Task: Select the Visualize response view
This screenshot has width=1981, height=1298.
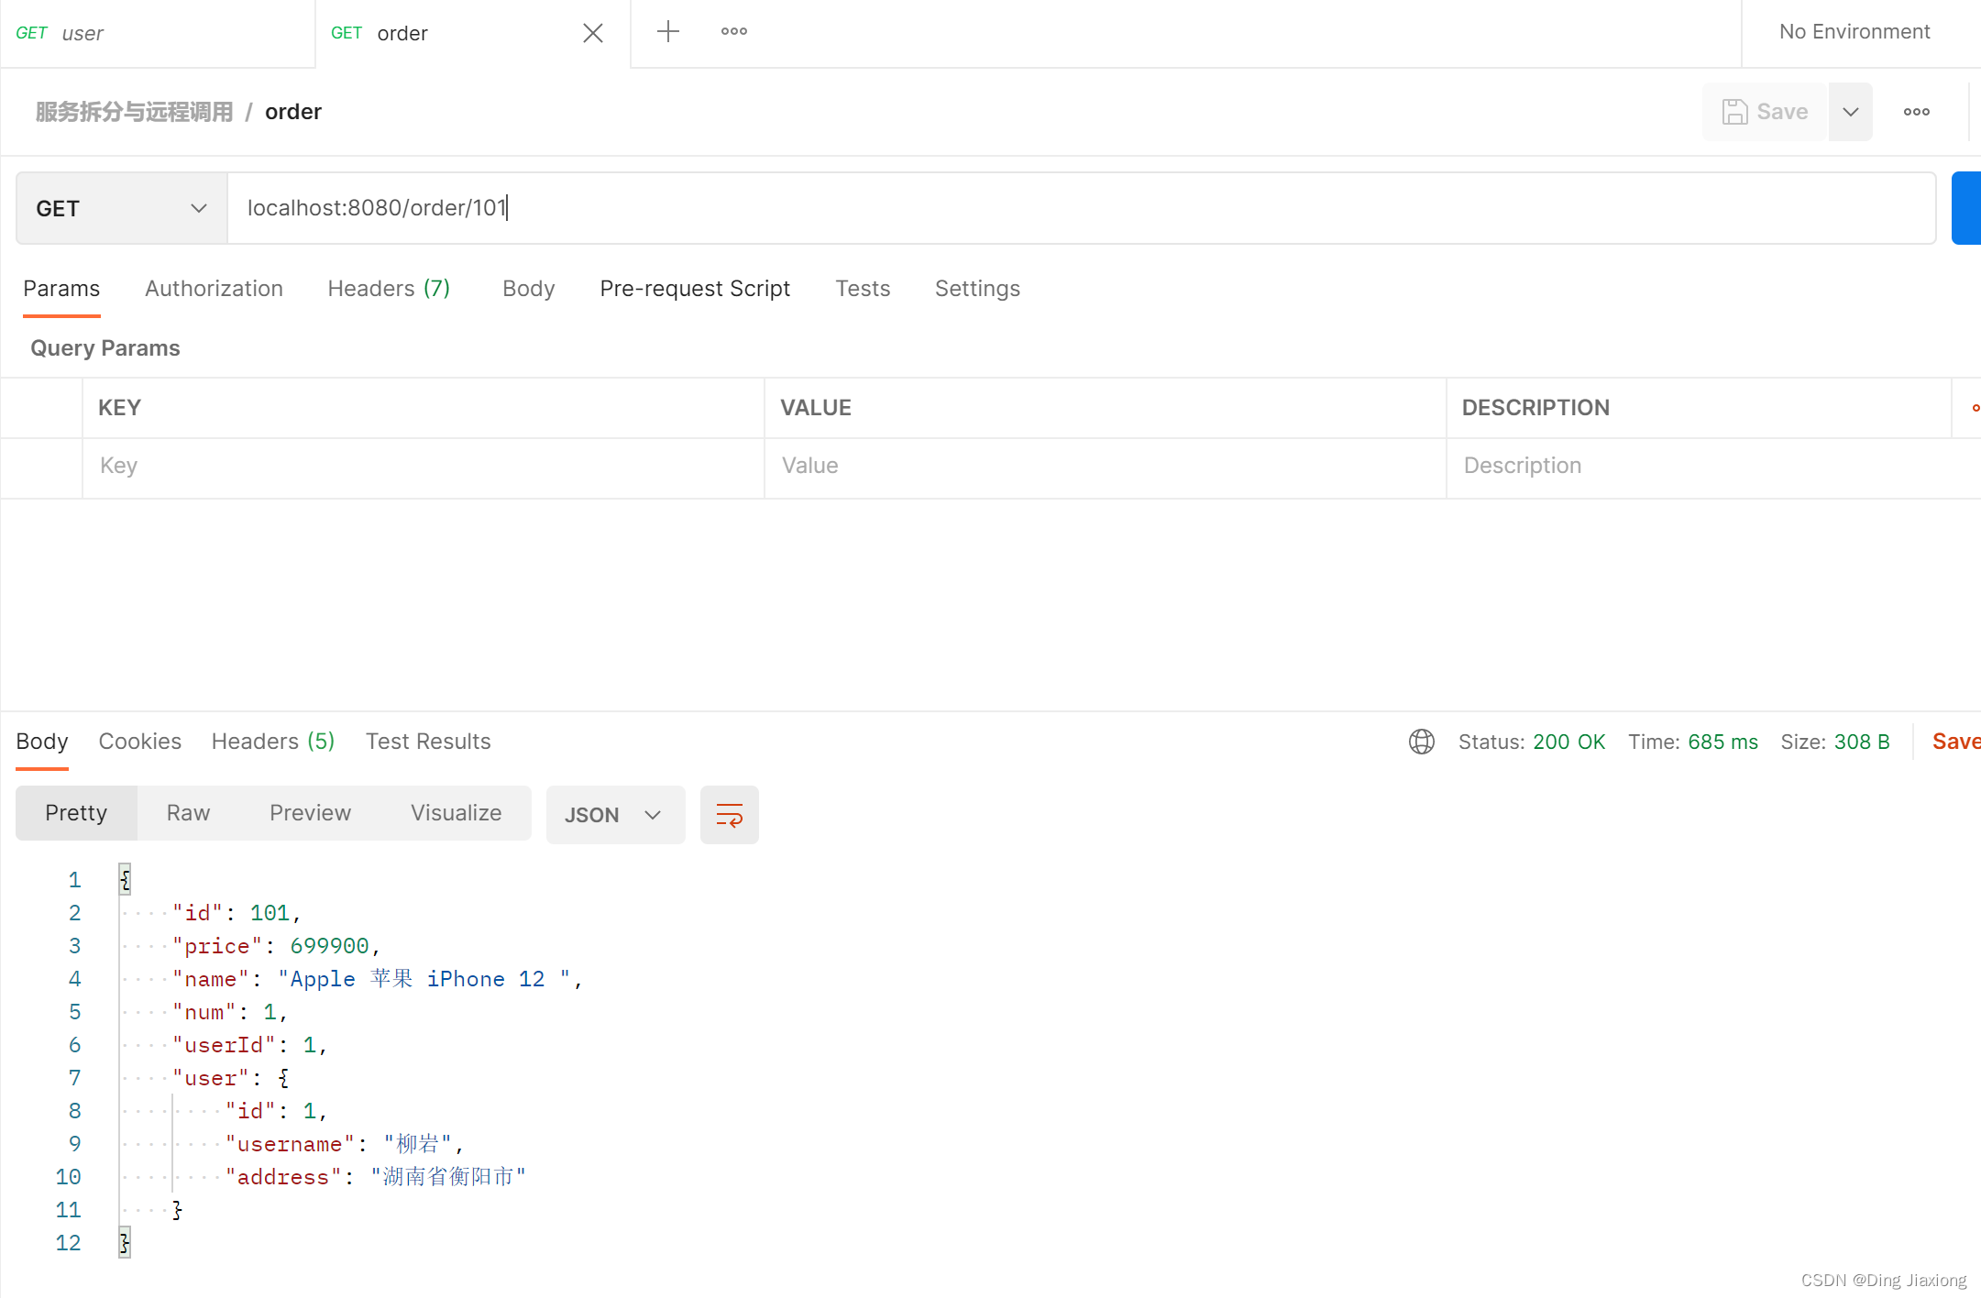Action: [457, 813]
